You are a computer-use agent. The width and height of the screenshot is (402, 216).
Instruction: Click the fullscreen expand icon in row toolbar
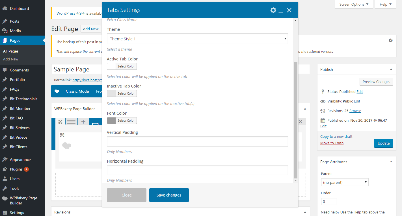point(60,122)
